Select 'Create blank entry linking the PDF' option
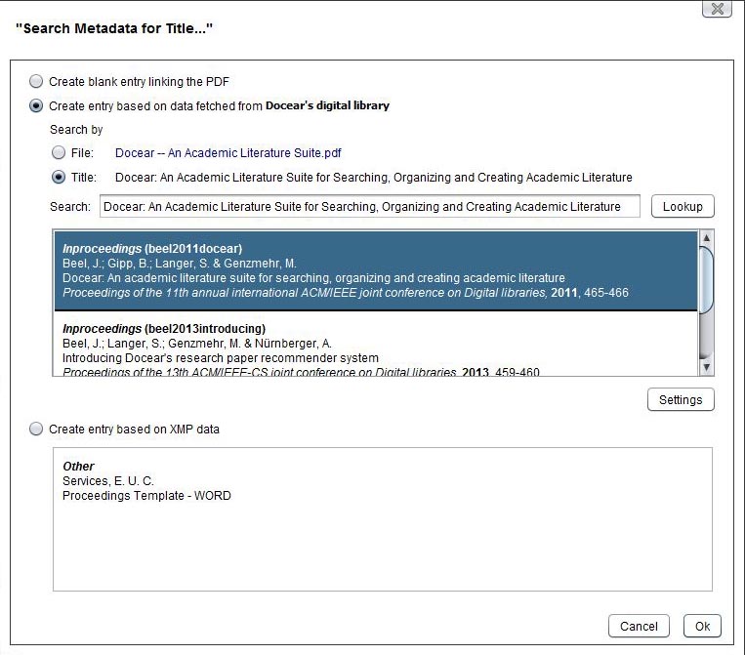 click(36, 81)
